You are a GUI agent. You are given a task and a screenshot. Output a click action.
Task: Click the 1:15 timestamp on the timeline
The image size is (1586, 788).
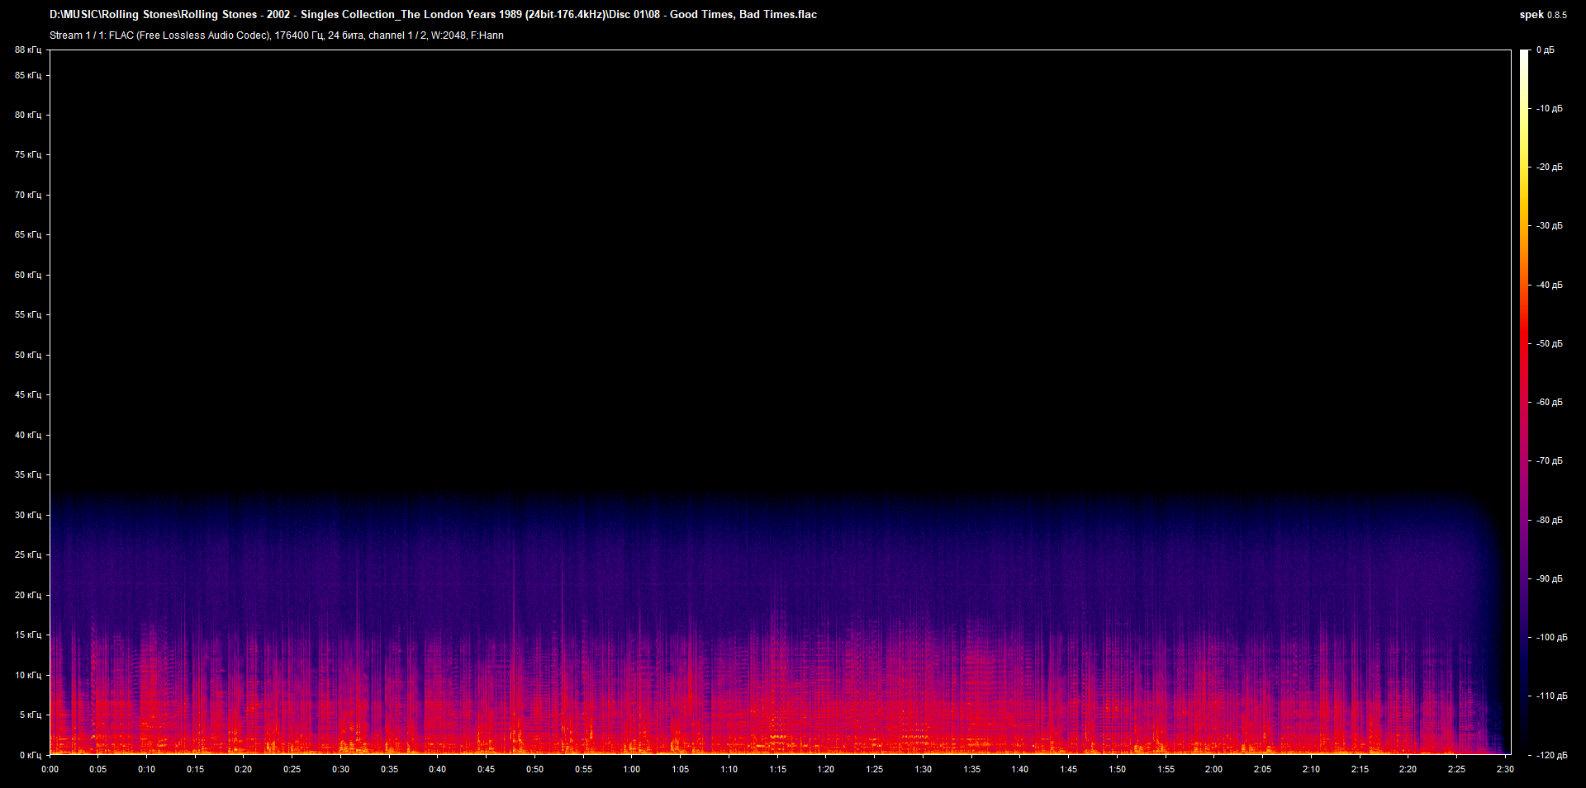point(776,768)
